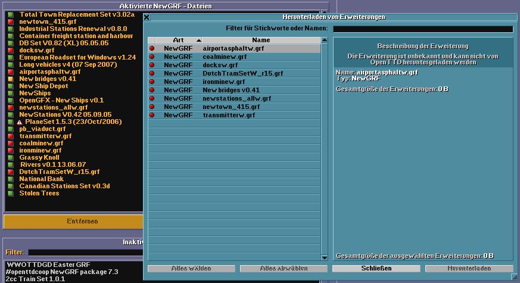Sort the download list by Name column header
The image size is (520, 283).
(261, 41)
